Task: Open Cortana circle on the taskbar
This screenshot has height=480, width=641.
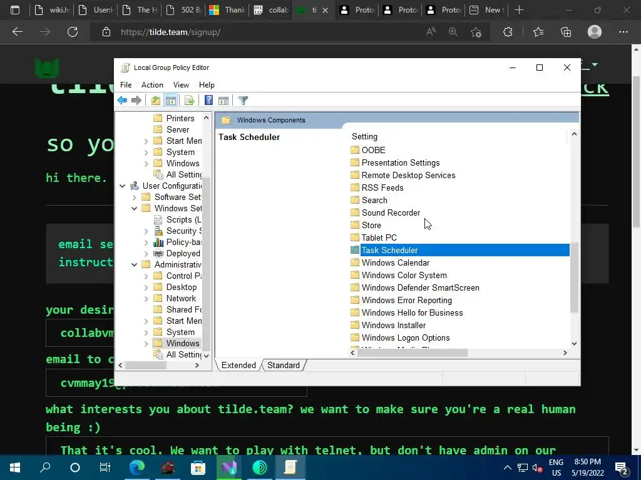Action: 75,467
